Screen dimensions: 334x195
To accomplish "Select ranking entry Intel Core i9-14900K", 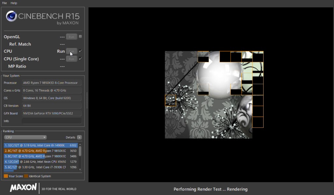I will click(x=41, y=145).
